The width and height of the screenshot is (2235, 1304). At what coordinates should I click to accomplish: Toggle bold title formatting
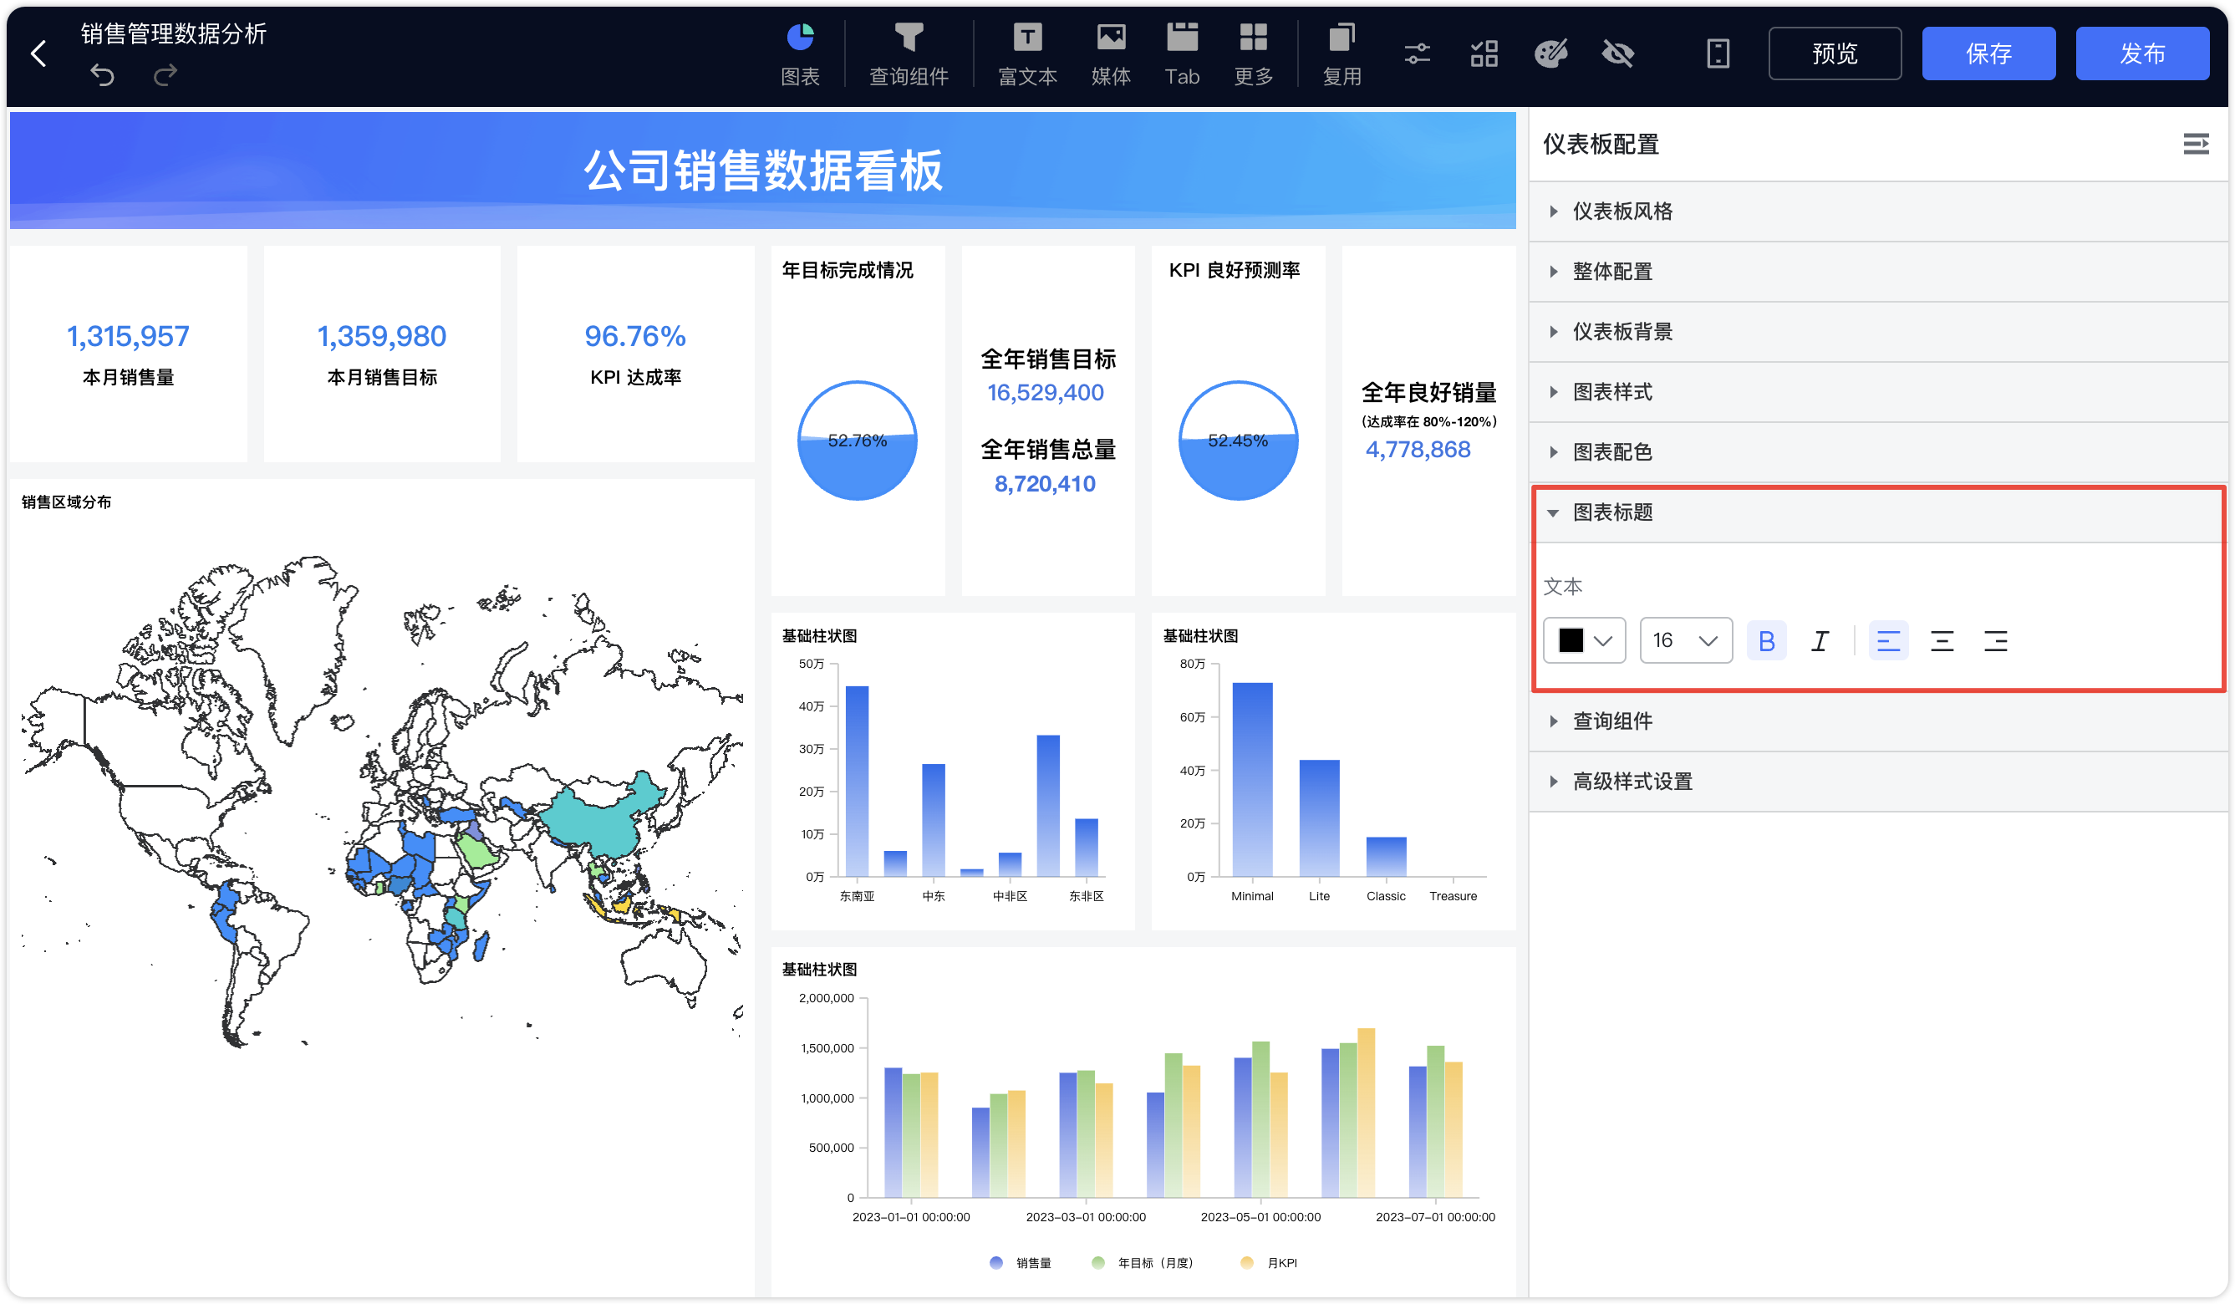[x=1766, y=640]
